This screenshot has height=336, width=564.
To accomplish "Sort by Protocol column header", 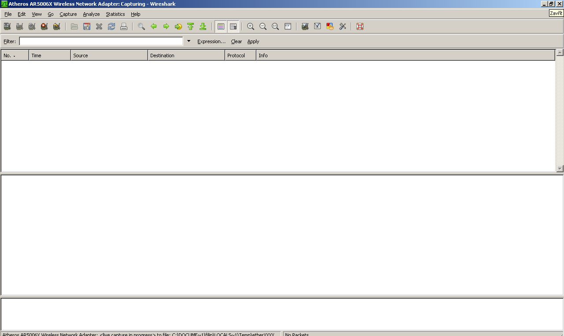I will pyautogui.click(x=241, y=55).
